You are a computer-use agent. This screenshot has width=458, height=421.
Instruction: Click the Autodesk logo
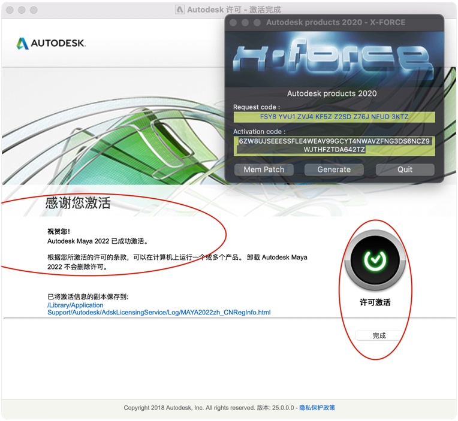[51, 43]
